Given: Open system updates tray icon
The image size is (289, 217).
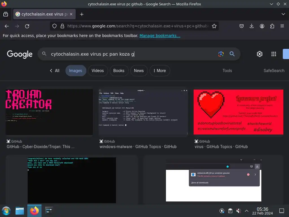Looking at the screenshot, I should pyautogui.click(x=222, y=211).
